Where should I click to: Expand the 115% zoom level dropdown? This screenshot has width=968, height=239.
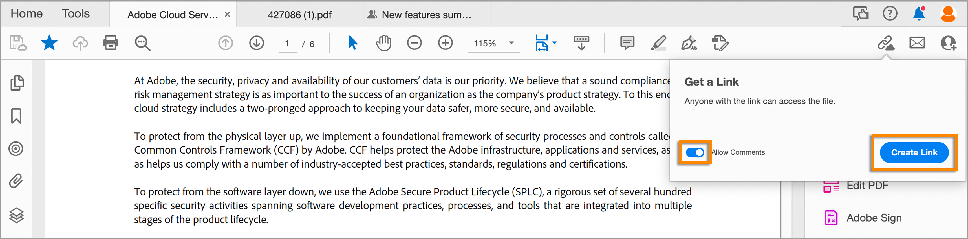(511, 43)
